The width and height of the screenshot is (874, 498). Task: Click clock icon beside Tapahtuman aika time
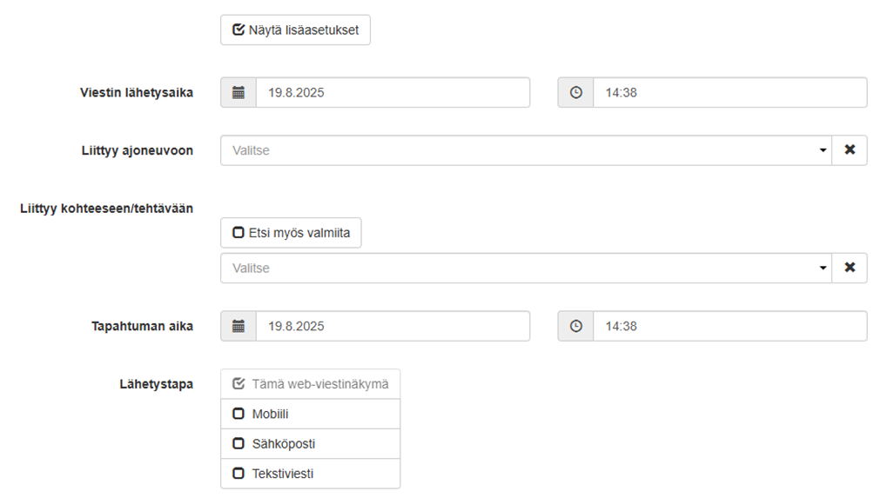575,326
